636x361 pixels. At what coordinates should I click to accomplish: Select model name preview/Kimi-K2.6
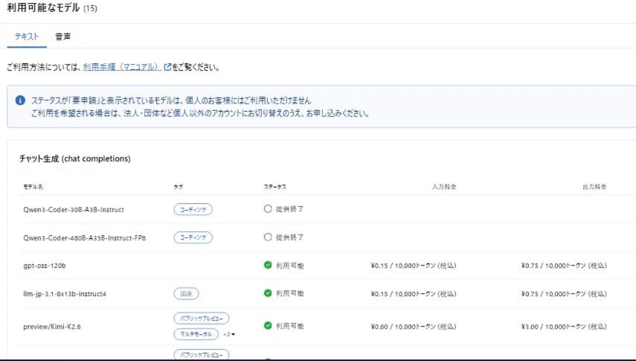pyautogui.click(x=52, y=327)
